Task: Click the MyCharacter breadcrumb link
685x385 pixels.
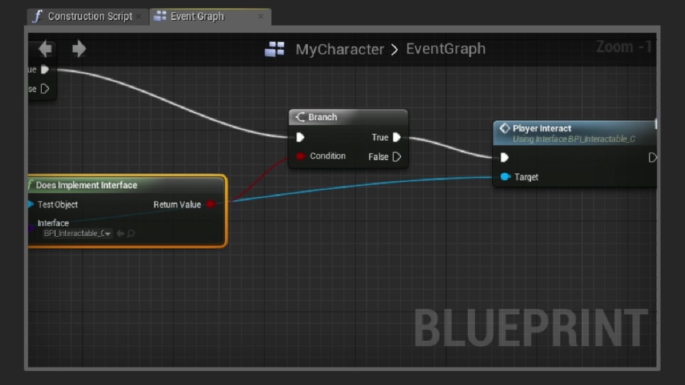Action: (x=340, y=50)
